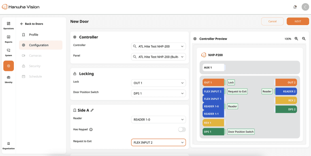311x156 pixels.
Task: Open the Panel dropdown
Action: pyautogui.click(x=158, y=57)
